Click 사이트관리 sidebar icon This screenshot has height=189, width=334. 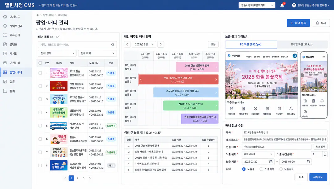coord(5,26)
